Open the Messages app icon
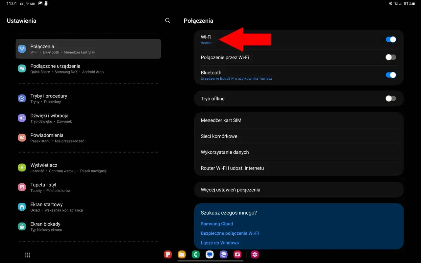Image resolution: width=421 pixels, height=263 pixels. tap(210, 254)
